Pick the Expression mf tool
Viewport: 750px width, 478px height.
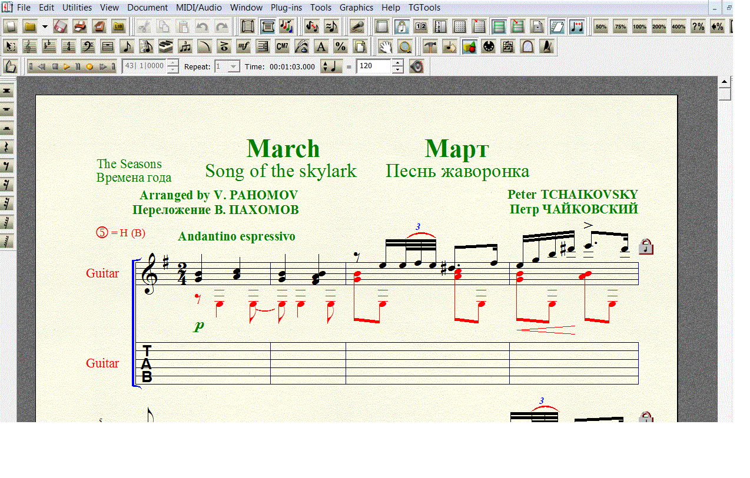pos(243,46)
